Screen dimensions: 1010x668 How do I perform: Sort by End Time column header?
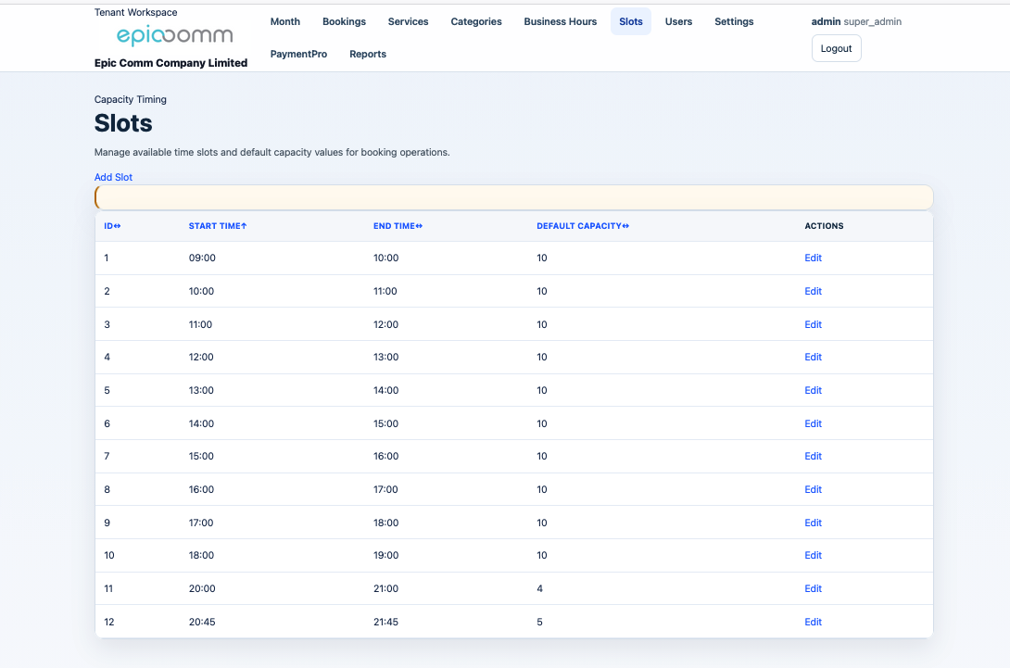[398, 226]
